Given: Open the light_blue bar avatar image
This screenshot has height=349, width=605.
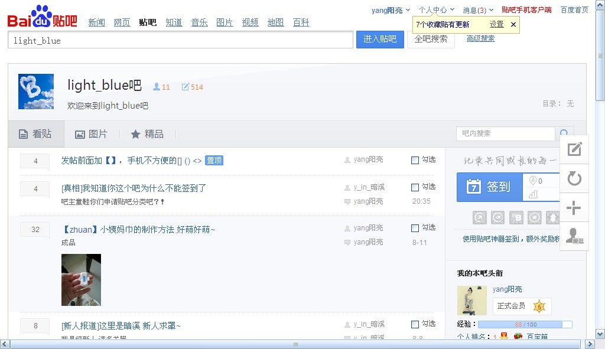Looking at the screenshot, I should (x=36, y=92).
